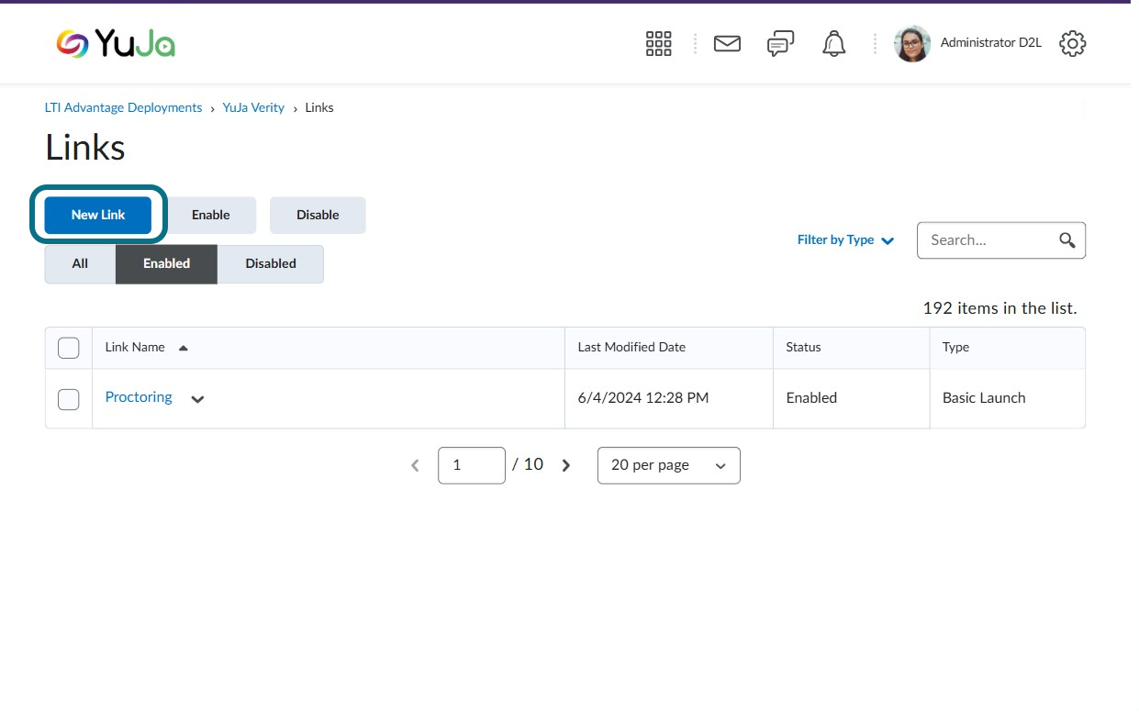Viewport: 1139px width, 712px height.
Task: Open the admin tools gear icon
Action: coord(1072,43)
